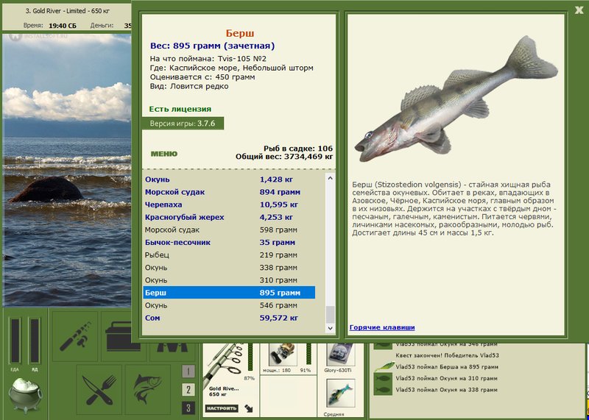Click the Берш title heading
The width and height of the screenshot is (589, 420).
click(240, 33)
